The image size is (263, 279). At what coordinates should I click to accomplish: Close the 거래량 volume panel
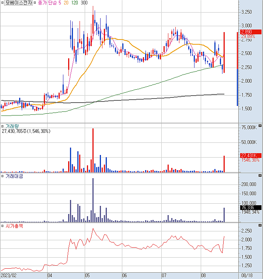[x=260, y=126]
